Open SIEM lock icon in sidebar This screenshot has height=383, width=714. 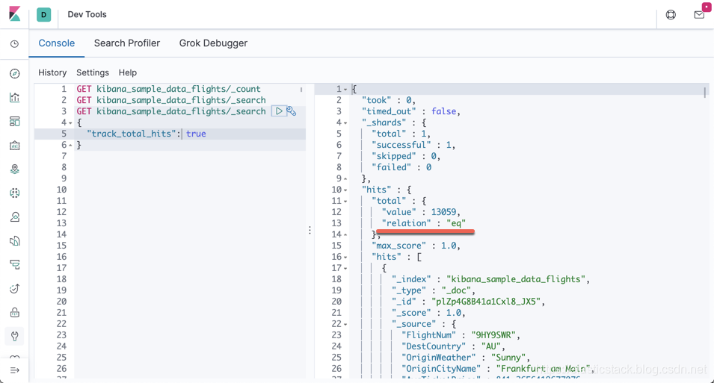coord(14,313)
